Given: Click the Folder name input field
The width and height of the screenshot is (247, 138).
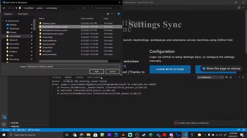Looking at the screenshot, I should click(x=73, y=66).
